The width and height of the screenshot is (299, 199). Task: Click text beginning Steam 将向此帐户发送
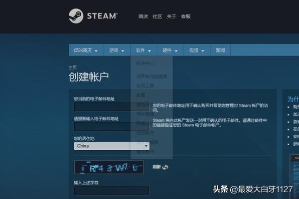(210, 123)
